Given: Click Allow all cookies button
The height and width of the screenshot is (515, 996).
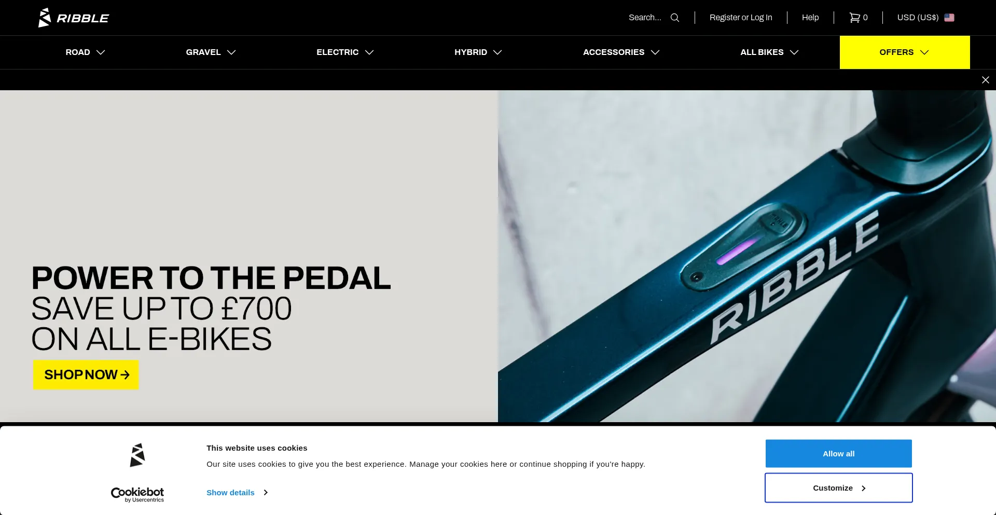Looking at the screenshot, I should [x=839, y=454].
